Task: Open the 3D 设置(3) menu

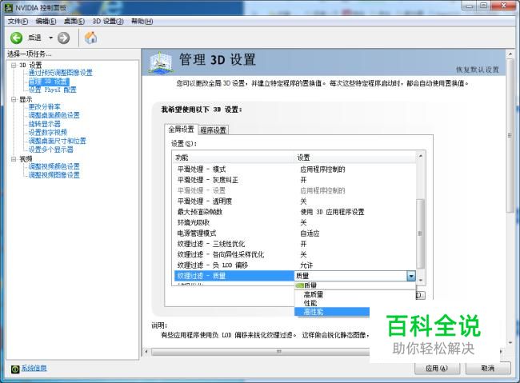Action: click(x=108, y=22)
